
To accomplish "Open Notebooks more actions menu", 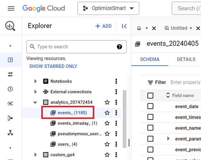I will point(116,81).
